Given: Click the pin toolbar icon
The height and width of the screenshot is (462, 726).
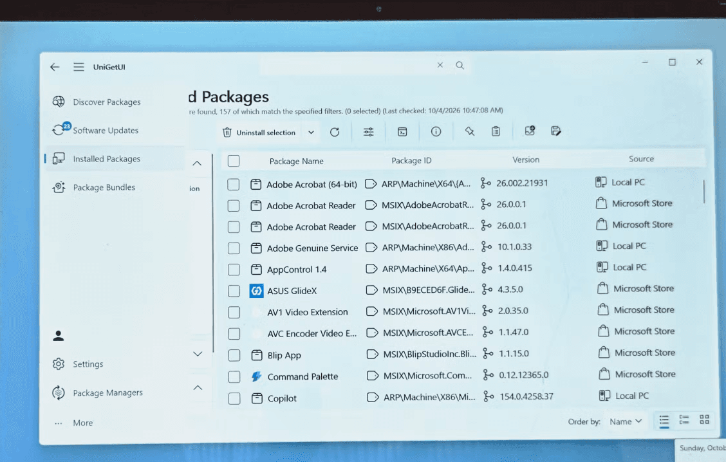Looking at the screenshot, I should pos(469,131).
